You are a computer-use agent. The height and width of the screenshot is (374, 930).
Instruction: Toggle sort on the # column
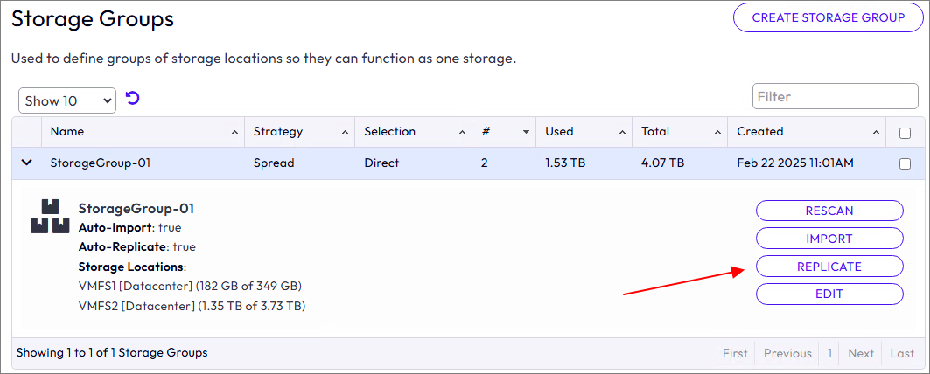pos(527,133)
